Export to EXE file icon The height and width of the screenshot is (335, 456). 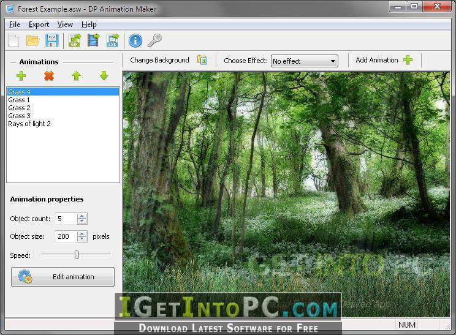pyautogui.click(x=113, y=40)
